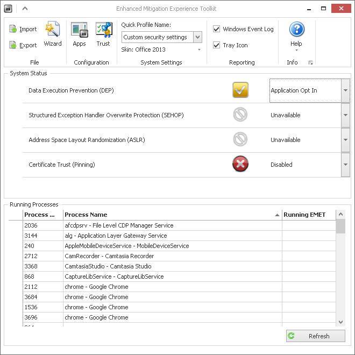Sort by Running EMET column header
Image resolution: width=355 pixels, height=355 pixels.
[x=309, y=215]
